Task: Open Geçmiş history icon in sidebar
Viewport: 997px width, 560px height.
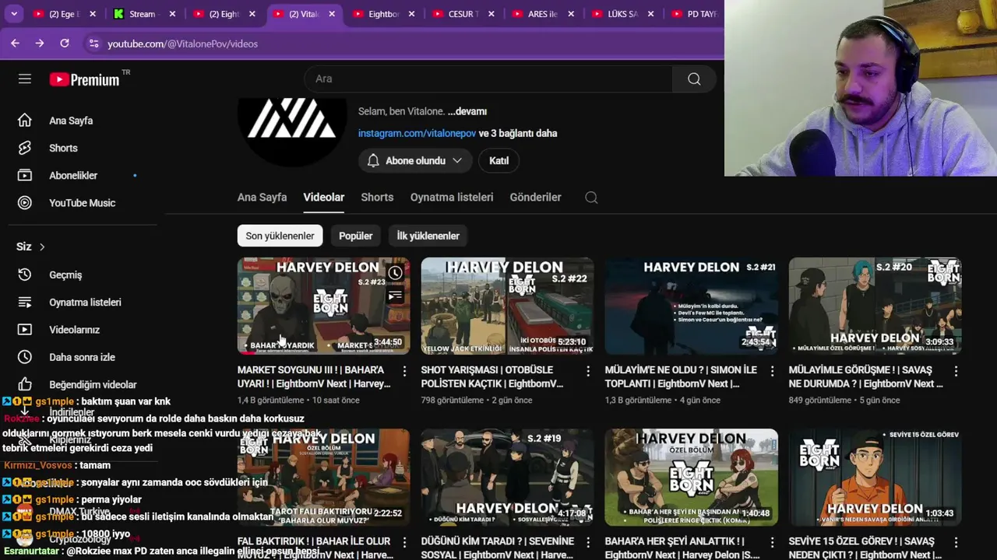Action: (25, 275)
